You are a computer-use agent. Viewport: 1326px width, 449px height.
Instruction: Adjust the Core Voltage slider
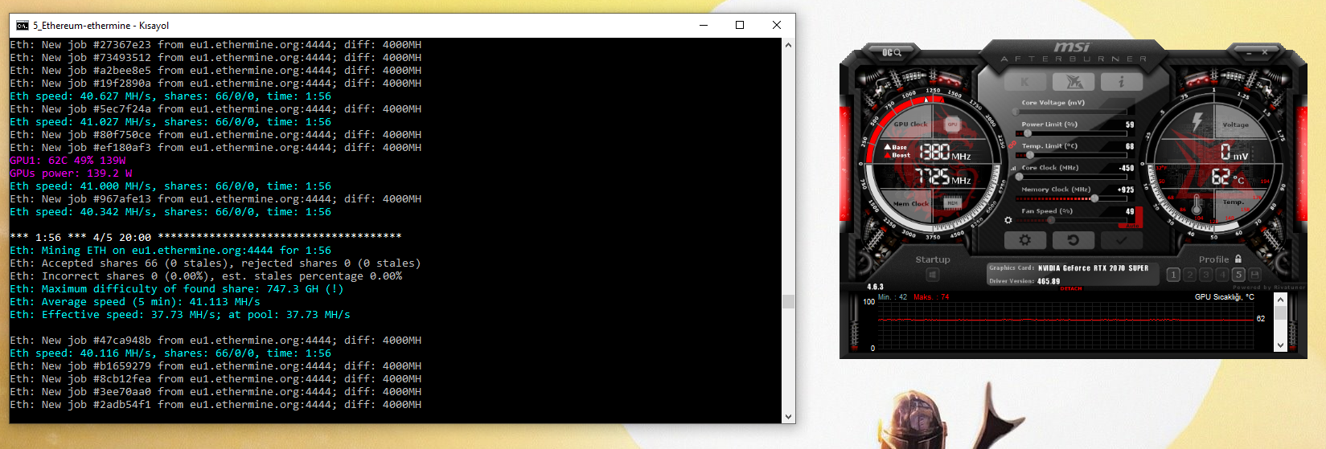1071,112
